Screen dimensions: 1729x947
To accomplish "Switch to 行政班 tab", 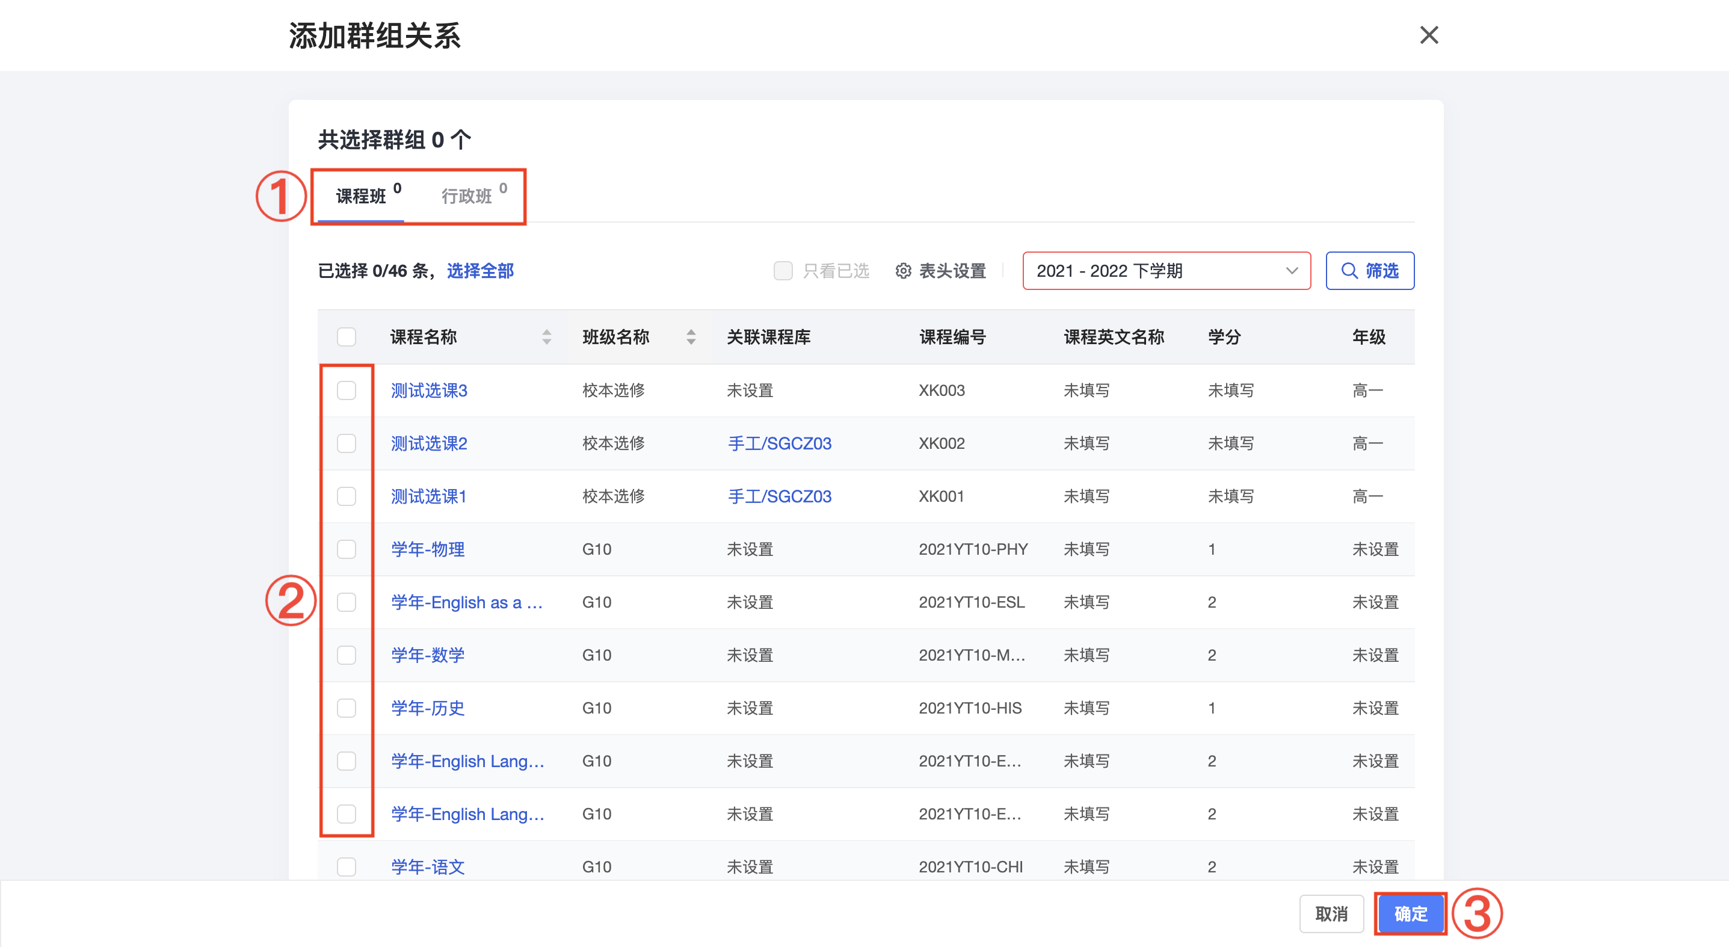I will click(467, 196).
